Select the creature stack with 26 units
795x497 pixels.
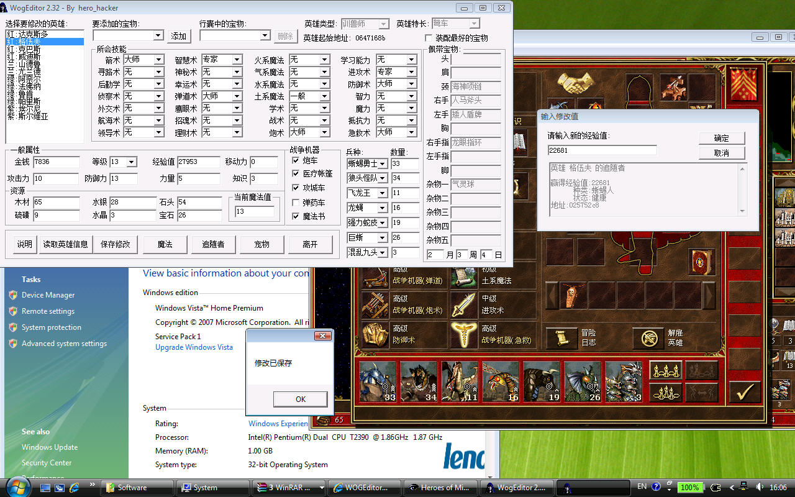coord(583,381)
